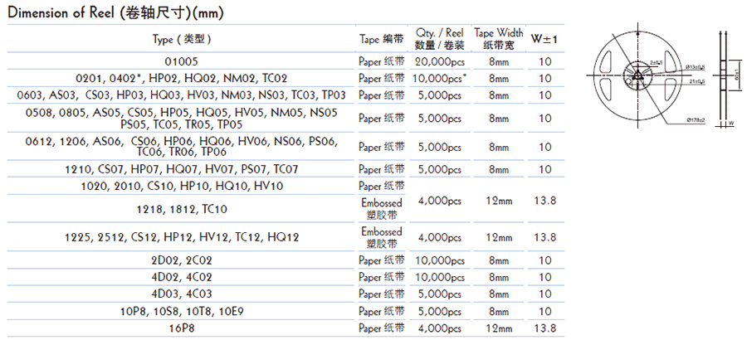Select the W±1 column header
This screenshot has width=747, height=340.
[544, 38]
